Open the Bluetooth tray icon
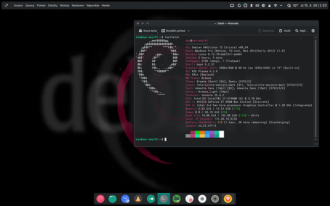Screen dimensions: 330x206 point(251,5)
